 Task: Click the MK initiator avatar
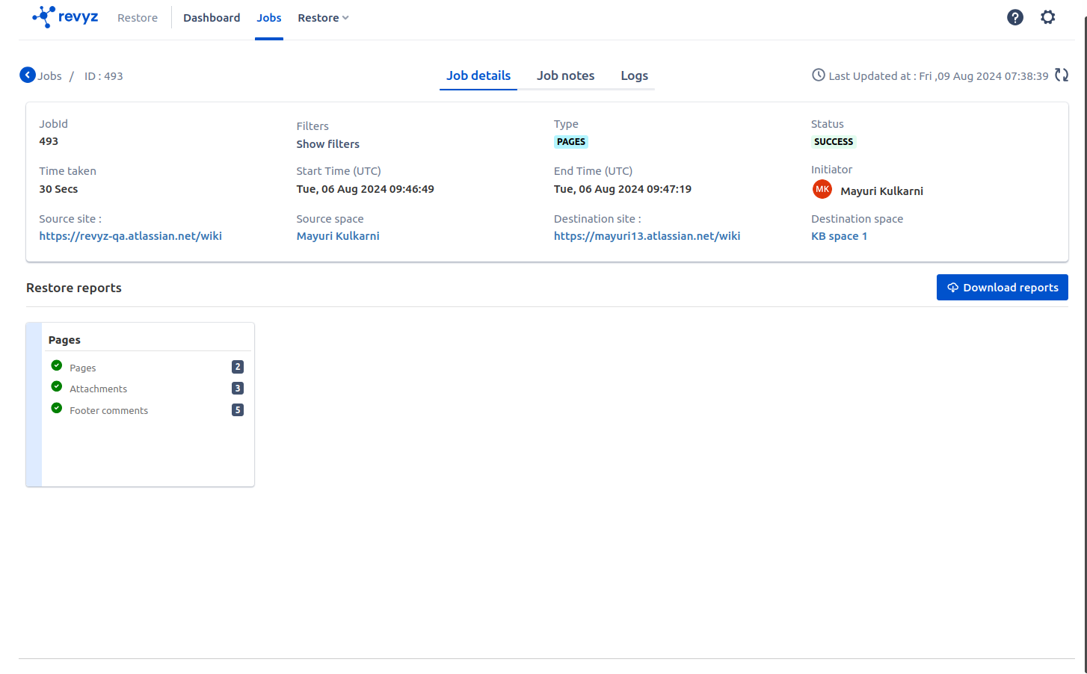coord(822,190)
